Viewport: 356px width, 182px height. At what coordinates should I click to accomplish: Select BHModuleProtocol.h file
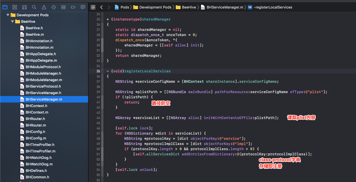(x=43, y=67)
